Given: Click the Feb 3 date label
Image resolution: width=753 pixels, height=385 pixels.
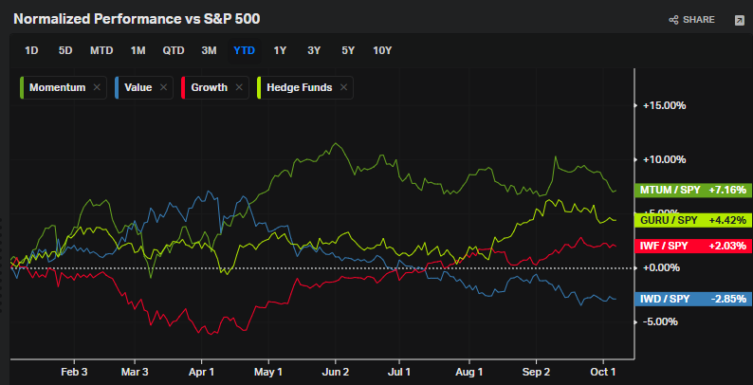Looking at the screenshot, I should coord(75,372).
